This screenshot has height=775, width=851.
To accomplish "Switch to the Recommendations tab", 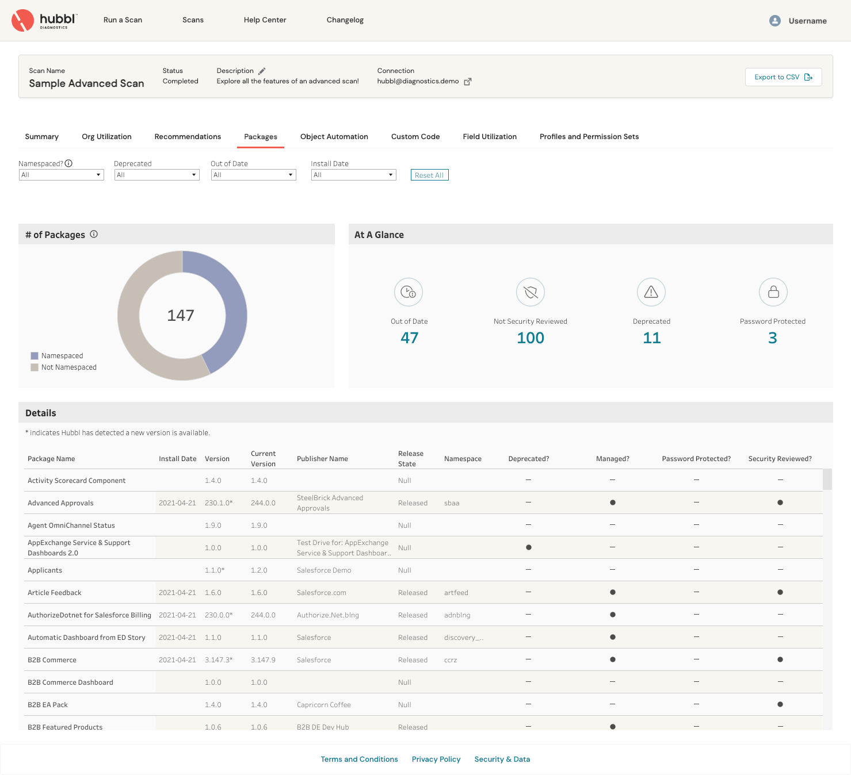I will click(x=188, y=137).
